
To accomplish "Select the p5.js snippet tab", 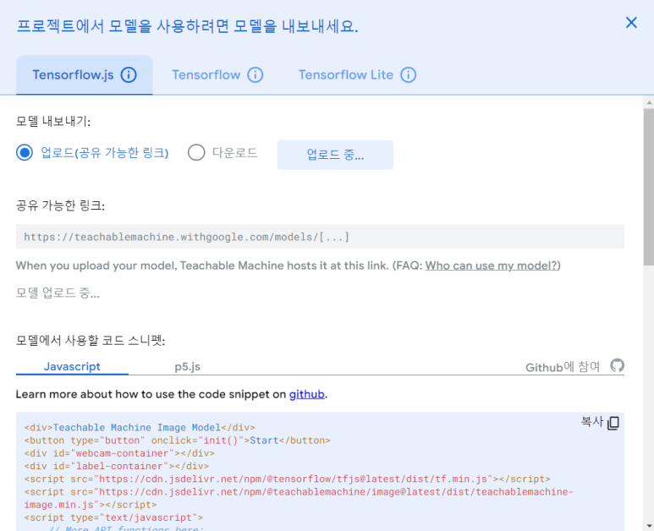I will coord(187,366).
